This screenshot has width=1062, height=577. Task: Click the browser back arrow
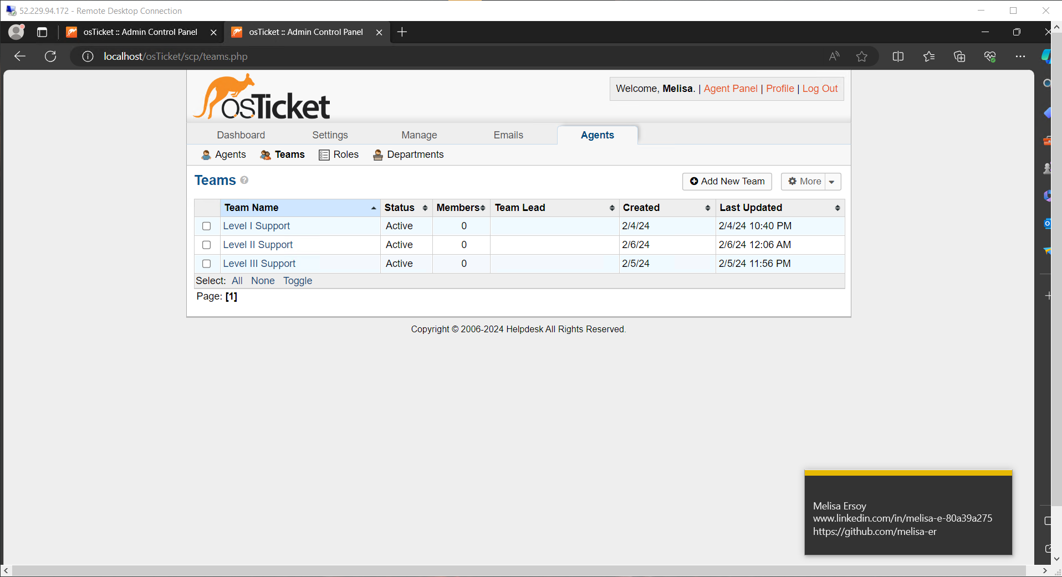tap(20, 56)
